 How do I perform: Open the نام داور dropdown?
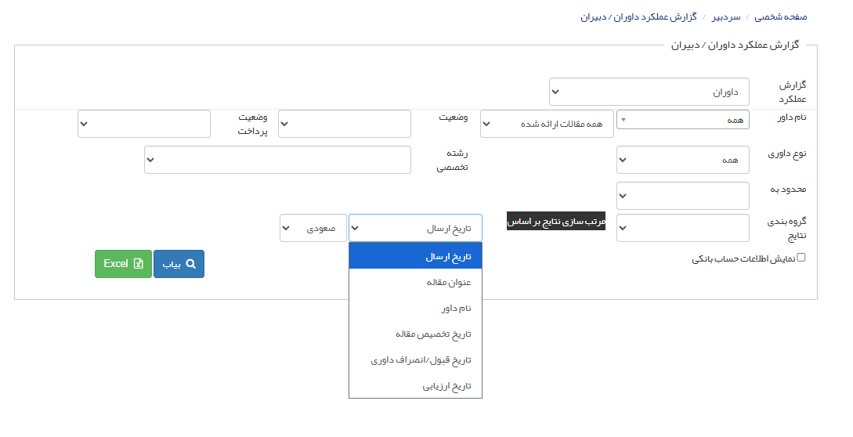click(x=682, y=120)
